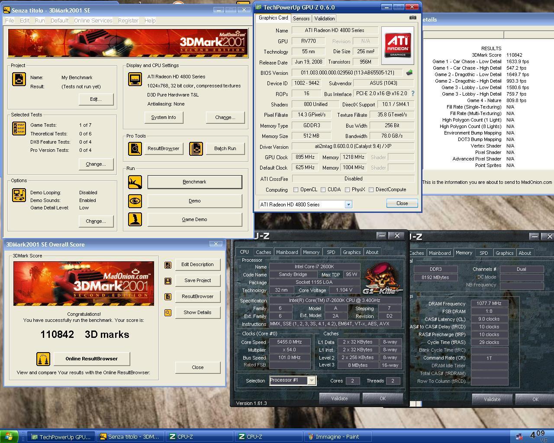Image resolution: width=554 pixels, height=443 pixels.
Task: Click Change... in Display and CPU Settings
Action: [225, 117]
